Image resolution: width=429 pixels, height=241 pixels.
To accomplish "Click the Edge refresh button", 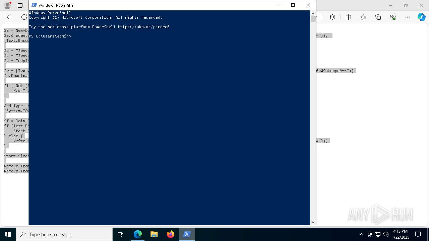I will tap(24, 17).
